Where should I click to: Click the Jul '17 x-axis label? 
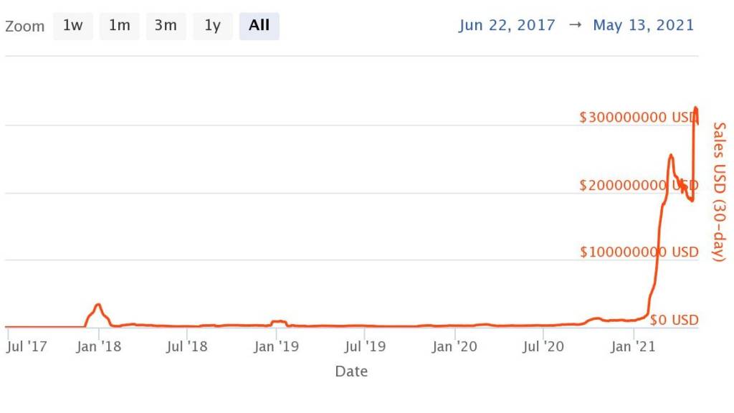[27, 347]
